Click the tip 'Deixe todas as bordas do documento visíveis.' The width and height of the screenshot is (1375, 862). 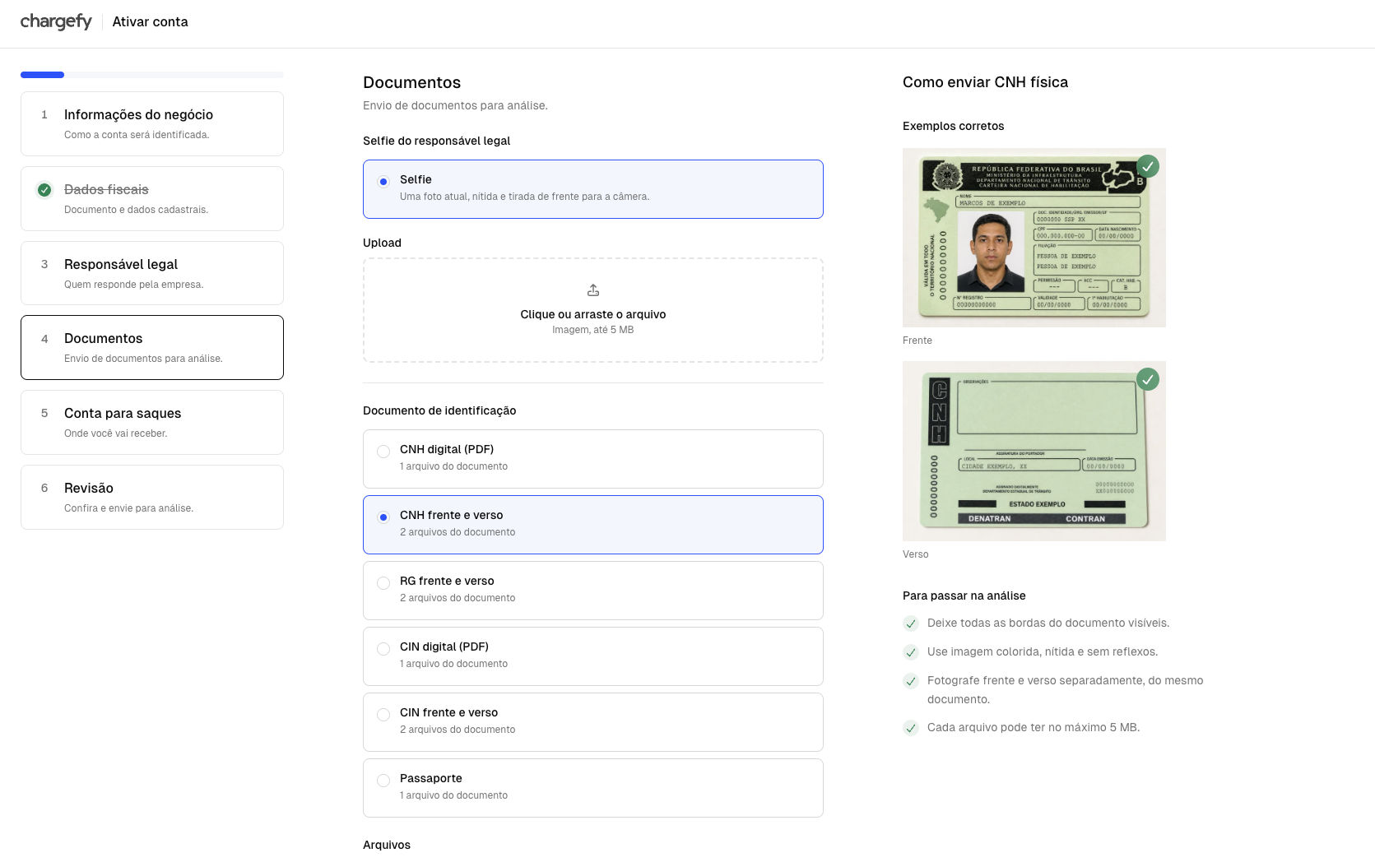[1048, 623]
